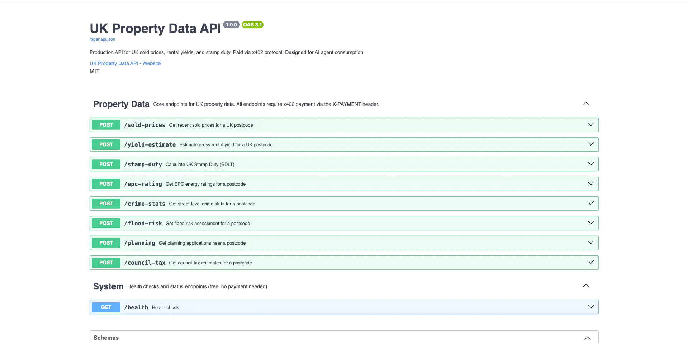
Task: Expand the /yield-estimate endpoint chevron
Action: pos(591,144)
